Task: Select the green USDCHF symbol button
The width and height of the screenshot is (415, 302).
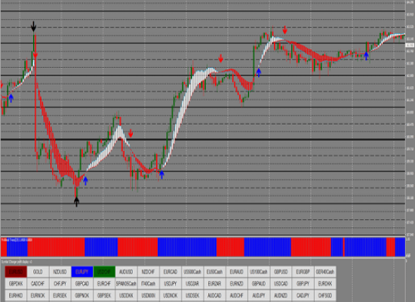Action: 104,272
